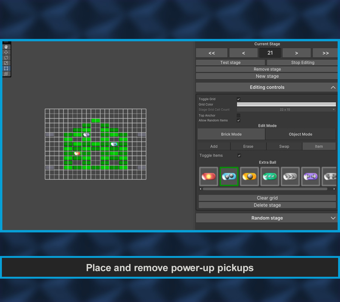Disable Allow Random Items
The image size is (340, 302).
pyautogui.click(x=238, y=120)
